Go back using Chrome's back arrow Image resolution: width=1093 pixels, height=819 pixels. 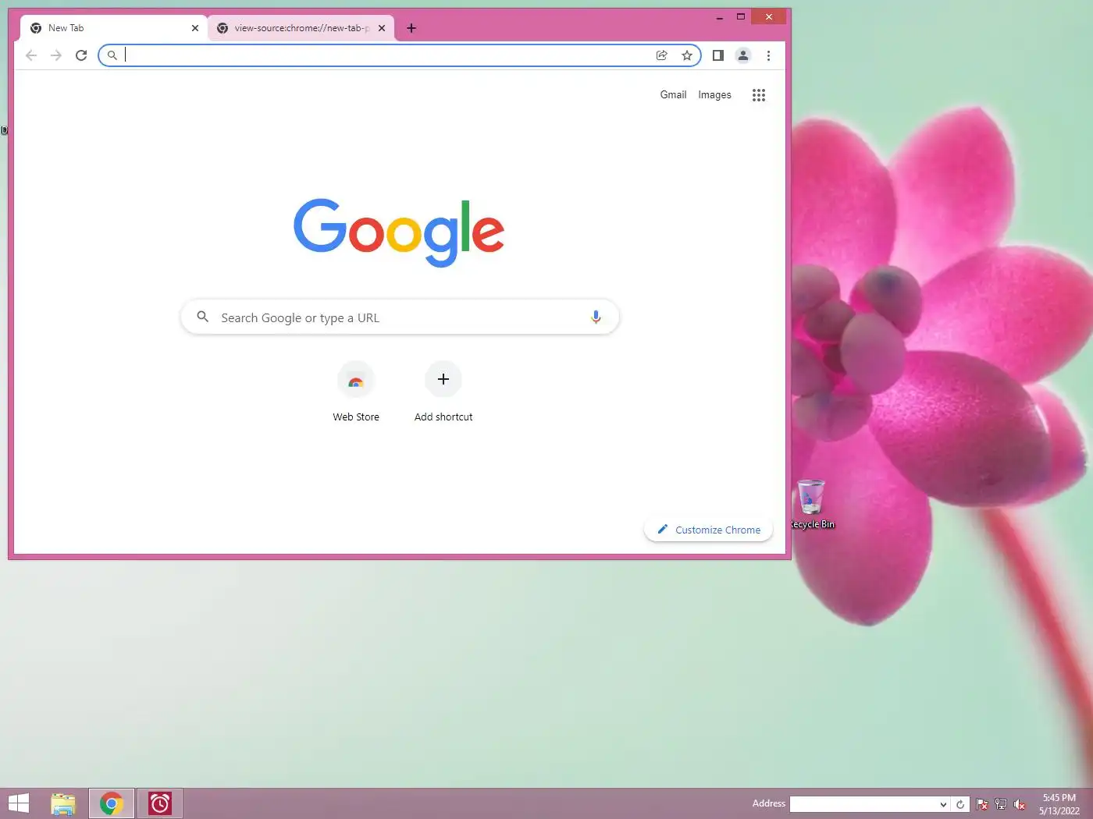pos(31,55)
